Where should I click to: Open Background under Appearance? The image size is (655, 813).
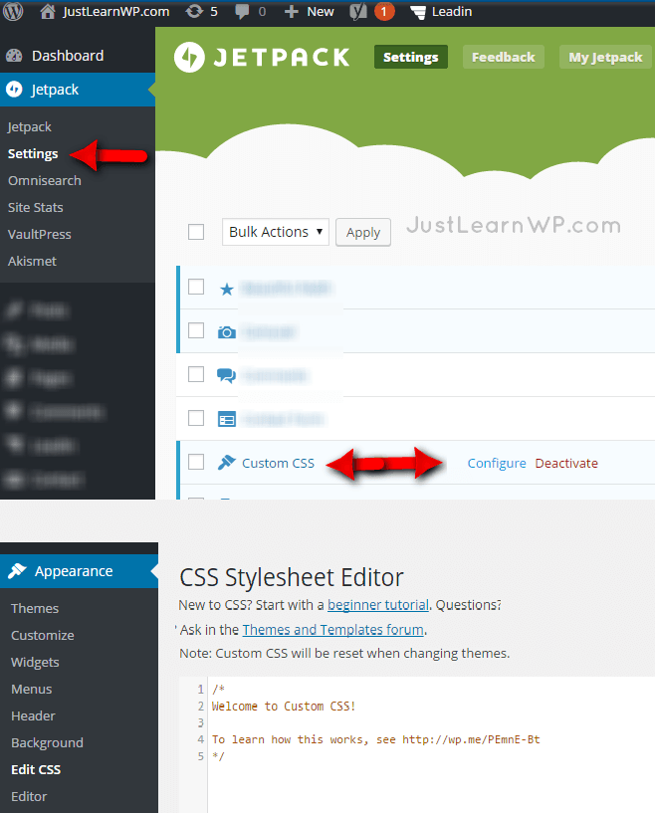[47, 743]
